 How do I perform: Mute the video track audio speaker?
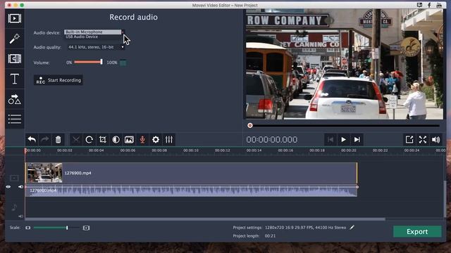click(20, 187)
